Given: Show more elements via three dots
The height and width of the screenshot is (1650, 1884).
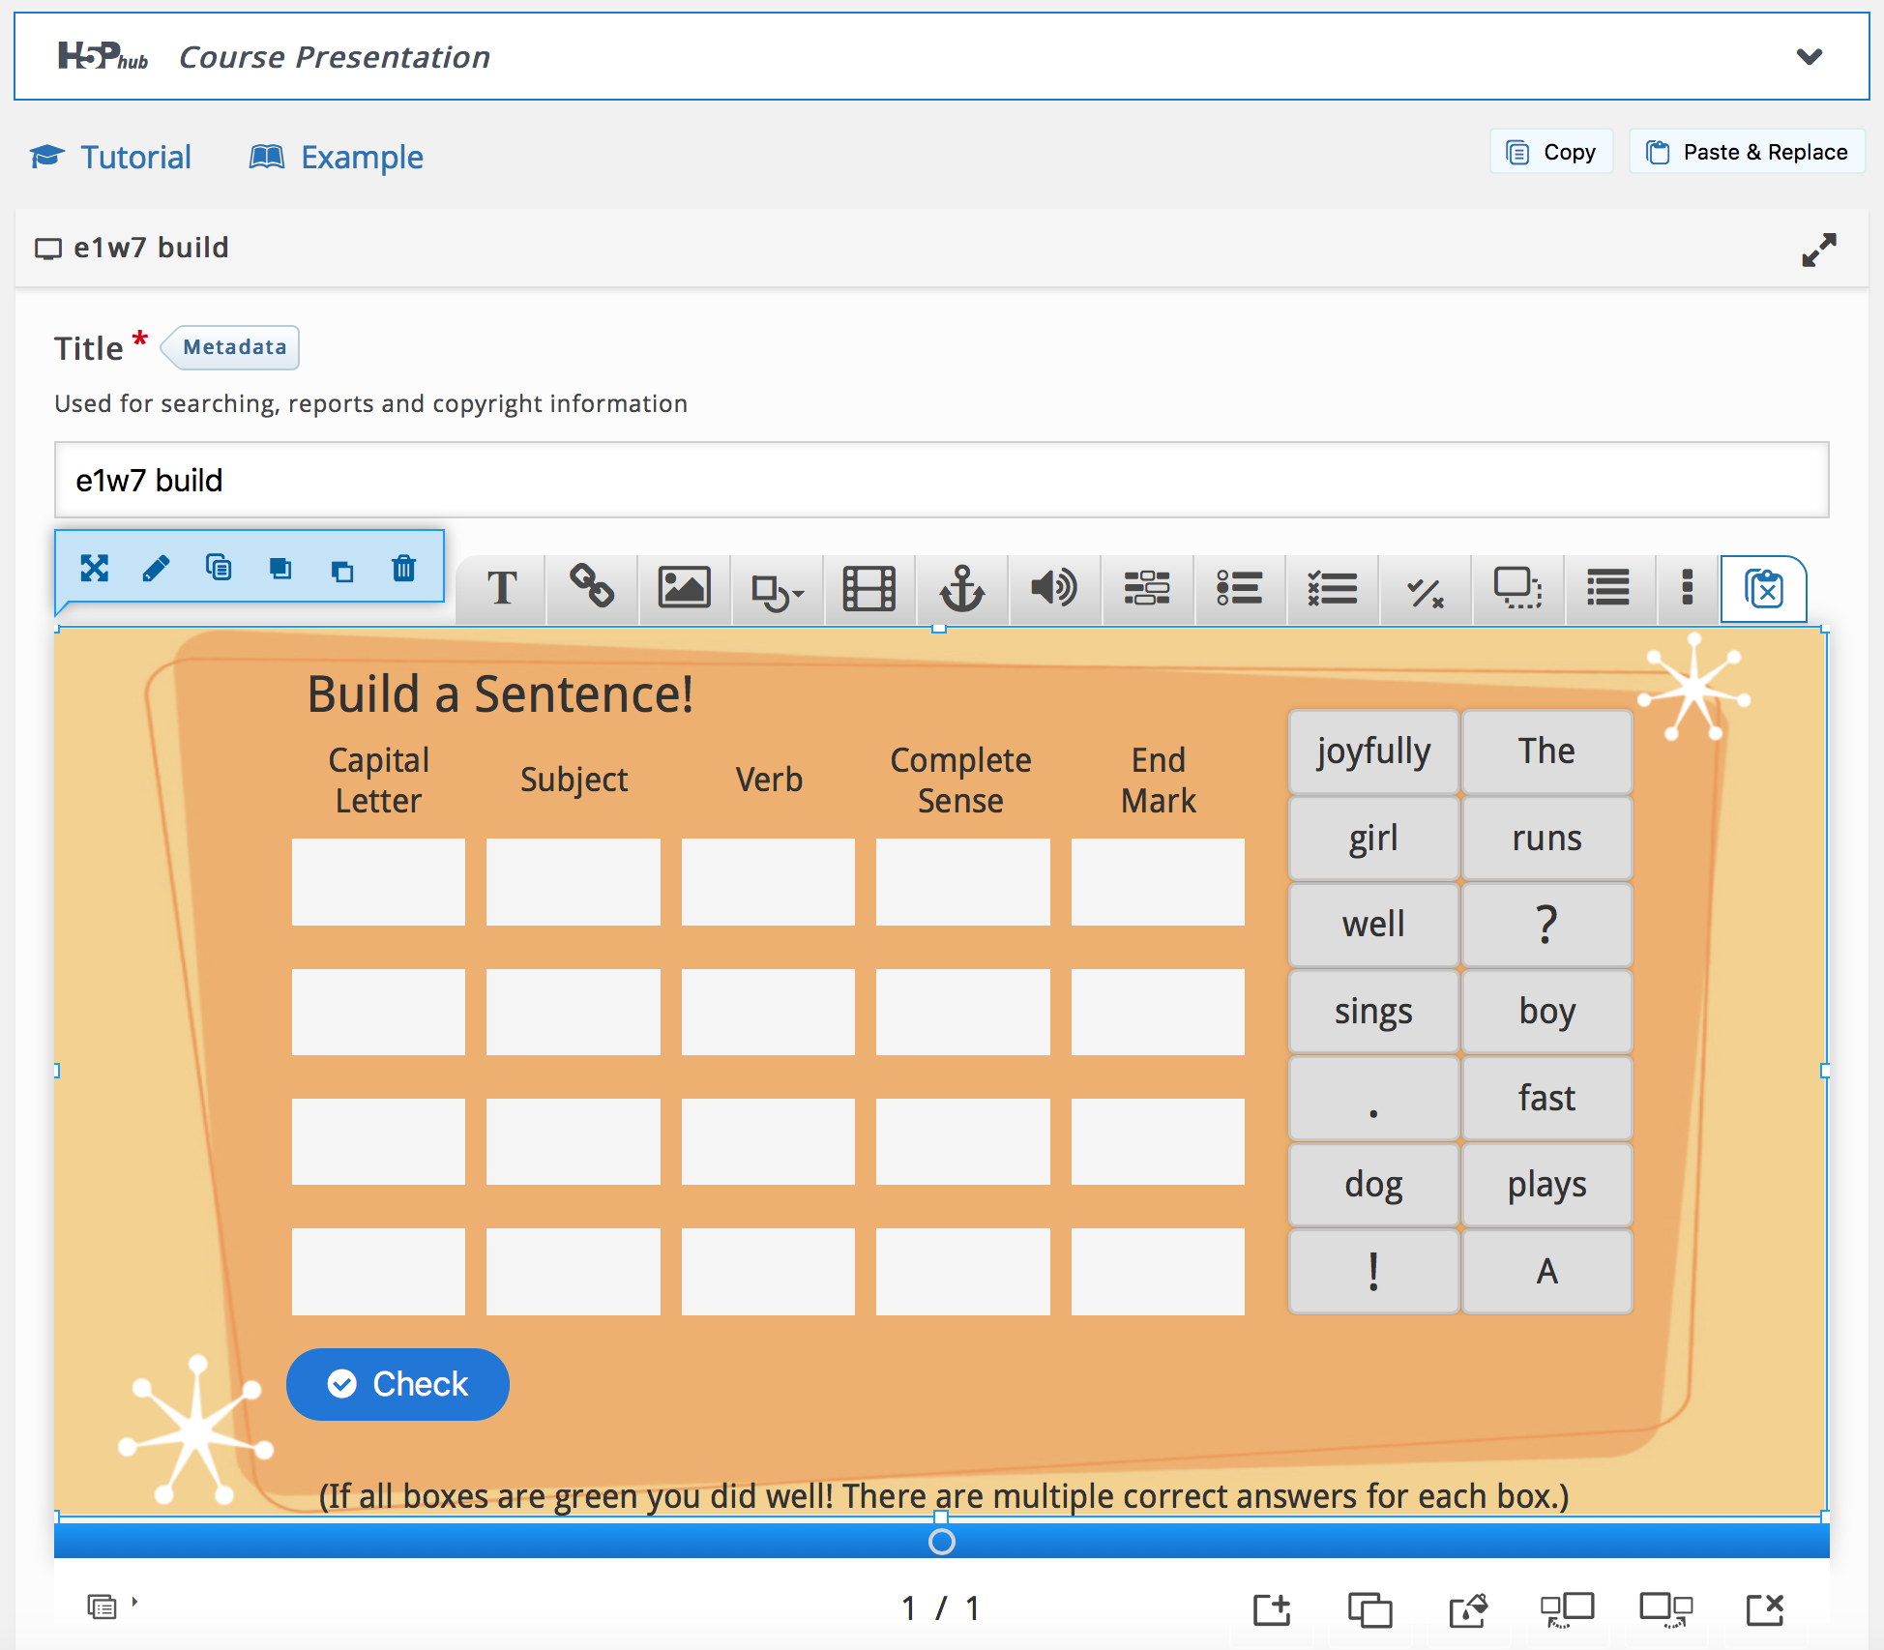Looking at the screenshot, I should pyautogui.click(x=1688, y=588).
